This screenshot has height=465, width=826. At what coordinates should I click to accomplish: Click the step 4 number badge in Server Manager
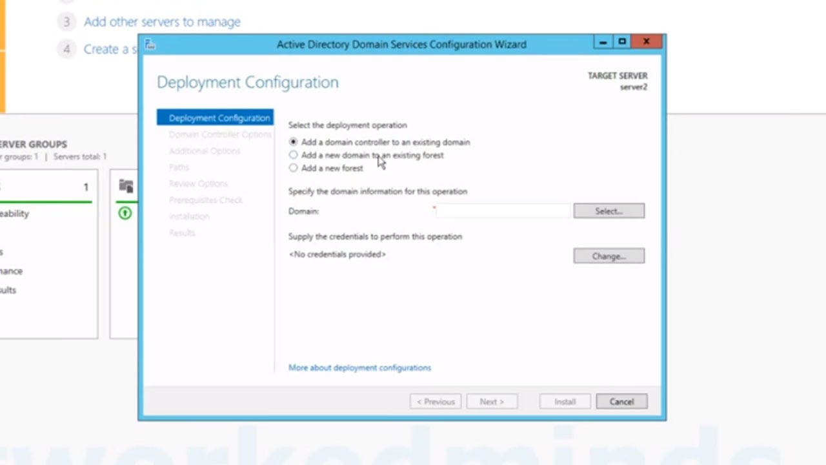pos(66,49)
